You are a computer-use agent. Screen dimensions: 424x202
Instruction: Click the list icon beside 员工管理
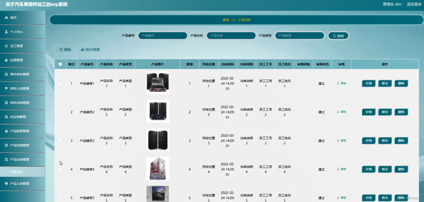click(7, 46)
